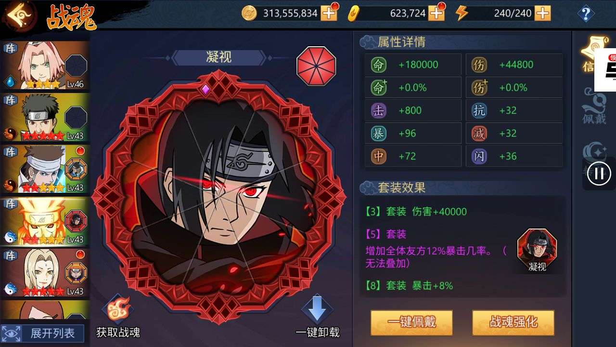Expand the hero list with 展开列表
616x347 pixels.
(x=42, y=334)
